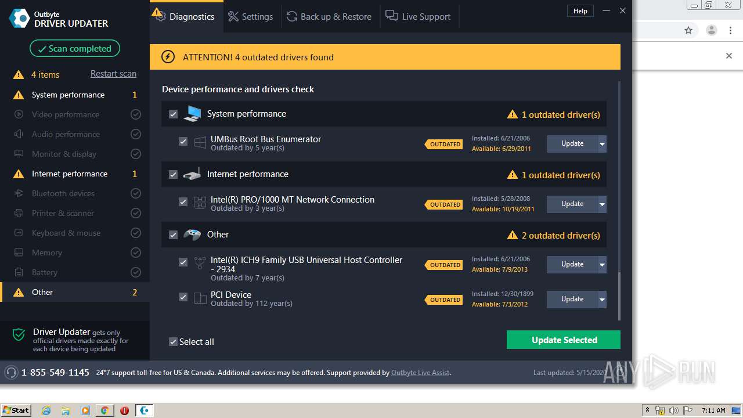The image size is (743, 418).
Task: Click the Windows Start button
Action: pyautogui.click(x=16, y=410)
